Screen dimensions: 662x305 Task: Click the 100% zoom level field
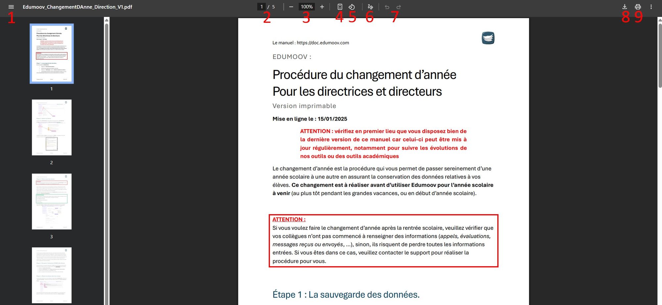(x=307, y=7)
